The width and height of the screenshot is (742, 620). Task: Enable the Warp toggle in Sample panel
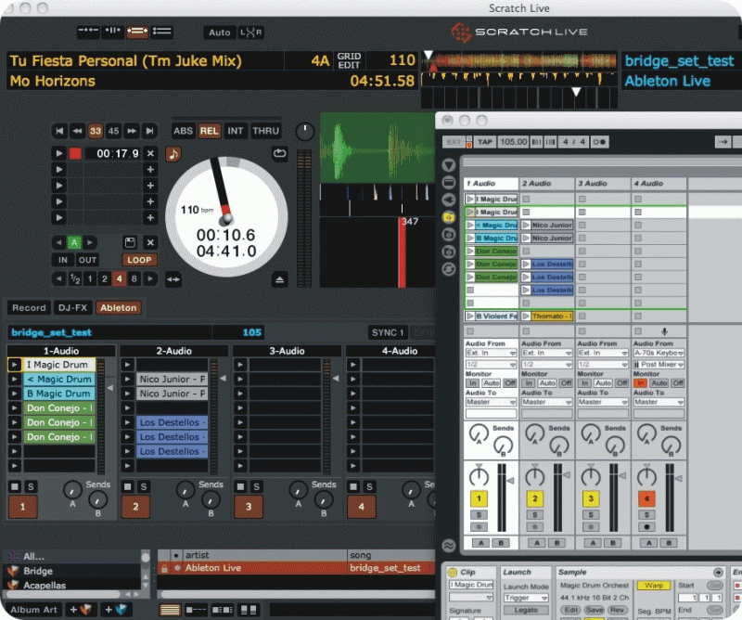coord(654,586)
